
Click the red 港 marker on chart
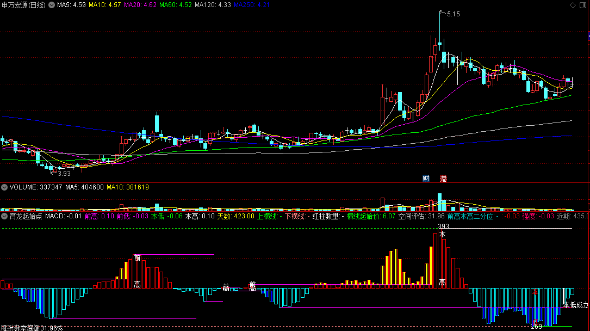pos(443,179)
